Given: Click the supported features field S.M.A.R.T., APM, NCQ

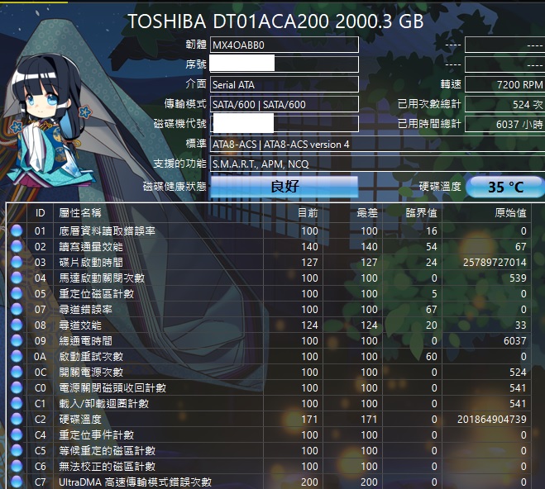Looking at the screenshot, I should (377, 164).
